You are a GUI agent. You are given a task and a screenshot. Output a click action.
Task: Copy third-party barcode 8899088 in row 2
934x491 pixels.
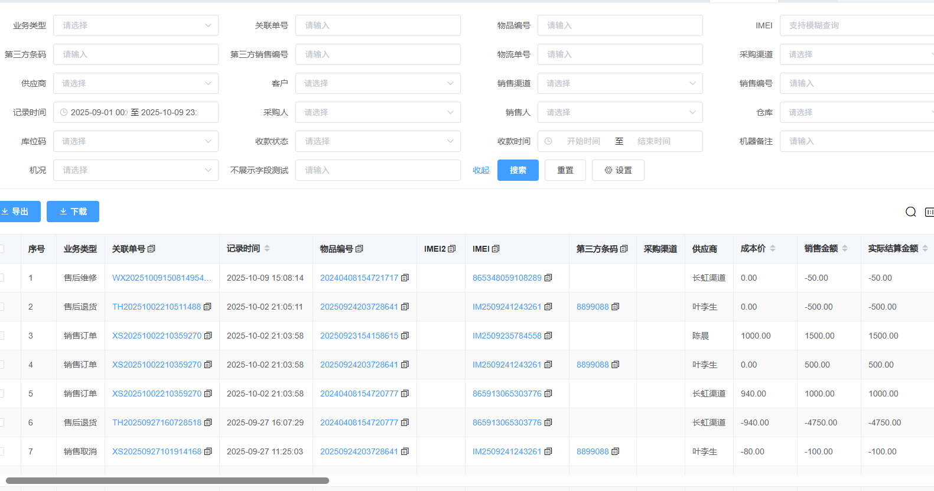615,307
